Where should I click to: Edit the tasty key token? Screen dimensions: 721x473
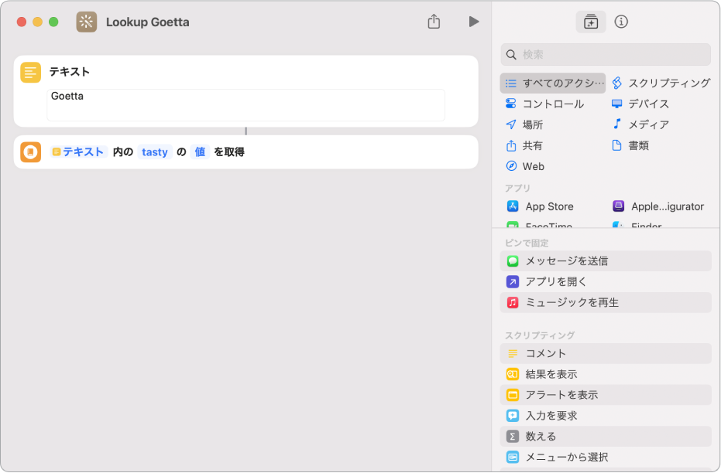(x=155, y=151)
